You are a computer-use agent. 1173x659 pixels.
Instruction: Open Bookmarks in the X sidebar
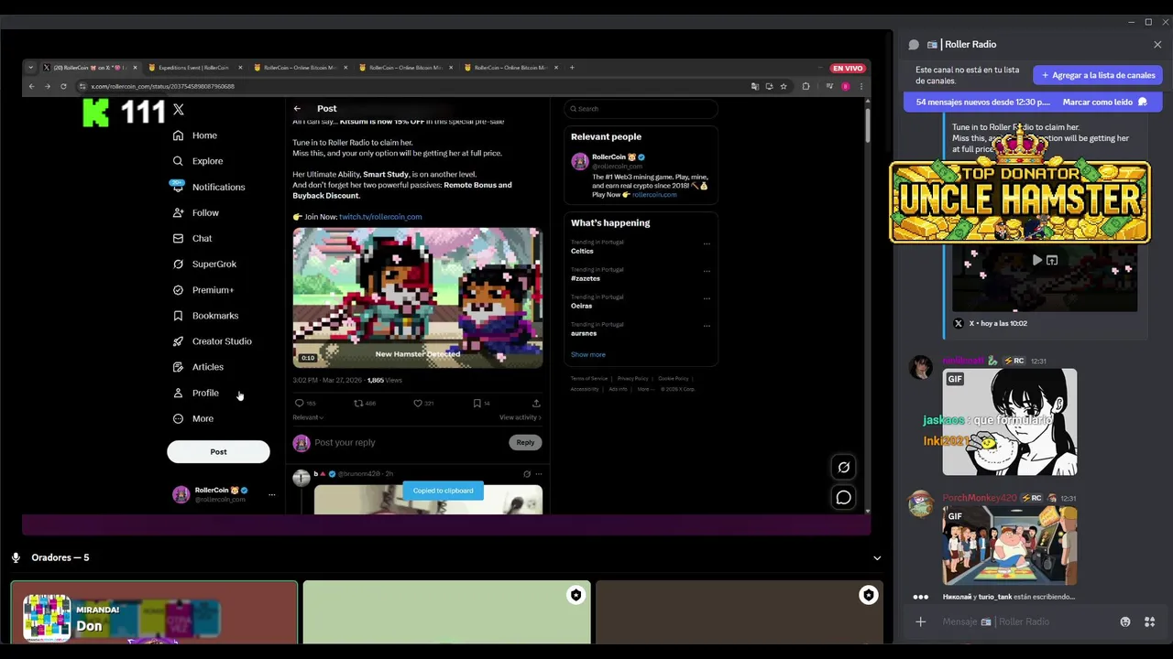point(205,316)
